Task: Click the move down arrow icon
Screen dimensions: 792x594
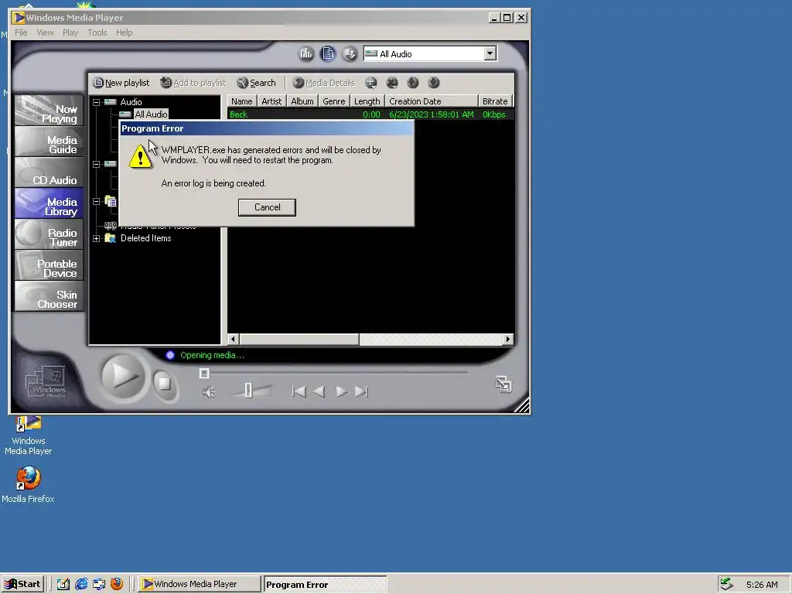Action: [x=433, y=83]
